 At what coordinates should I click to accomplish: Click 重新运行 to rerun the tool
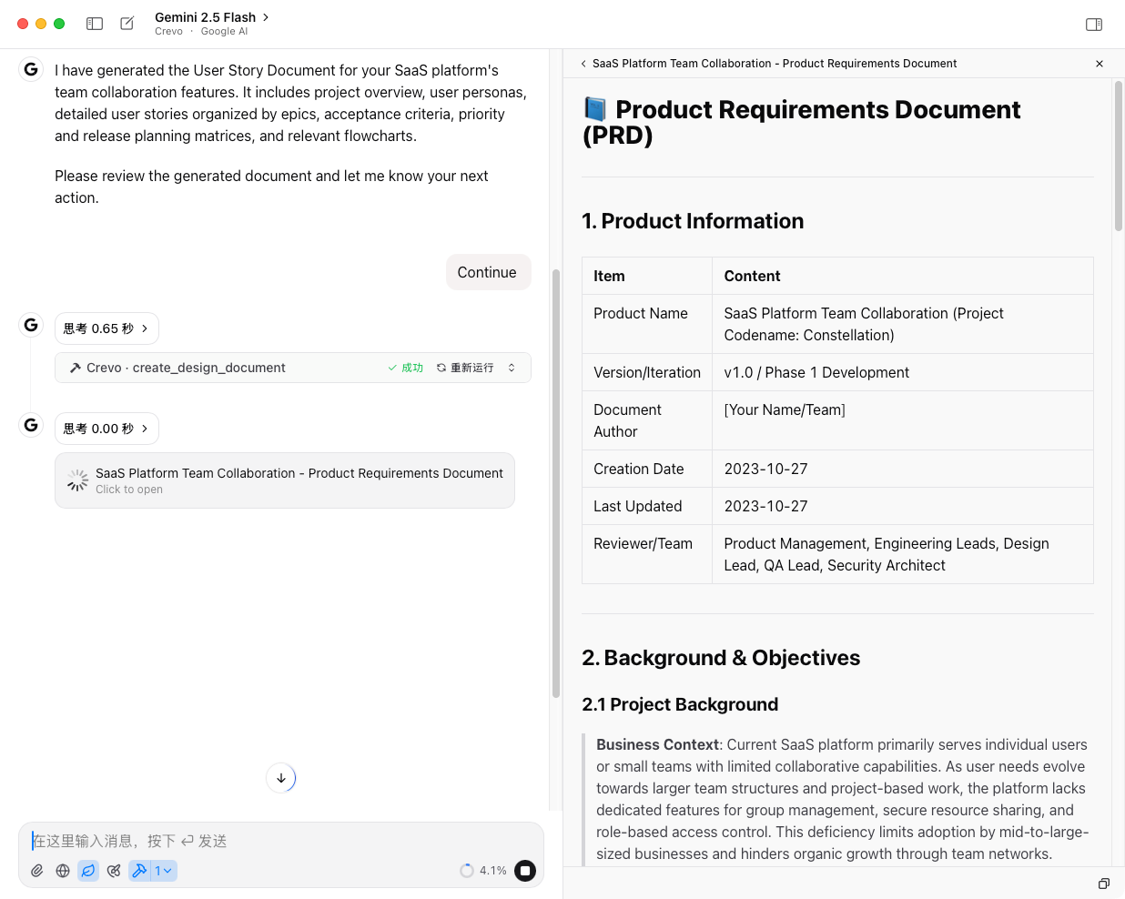[x=465, y=368]
